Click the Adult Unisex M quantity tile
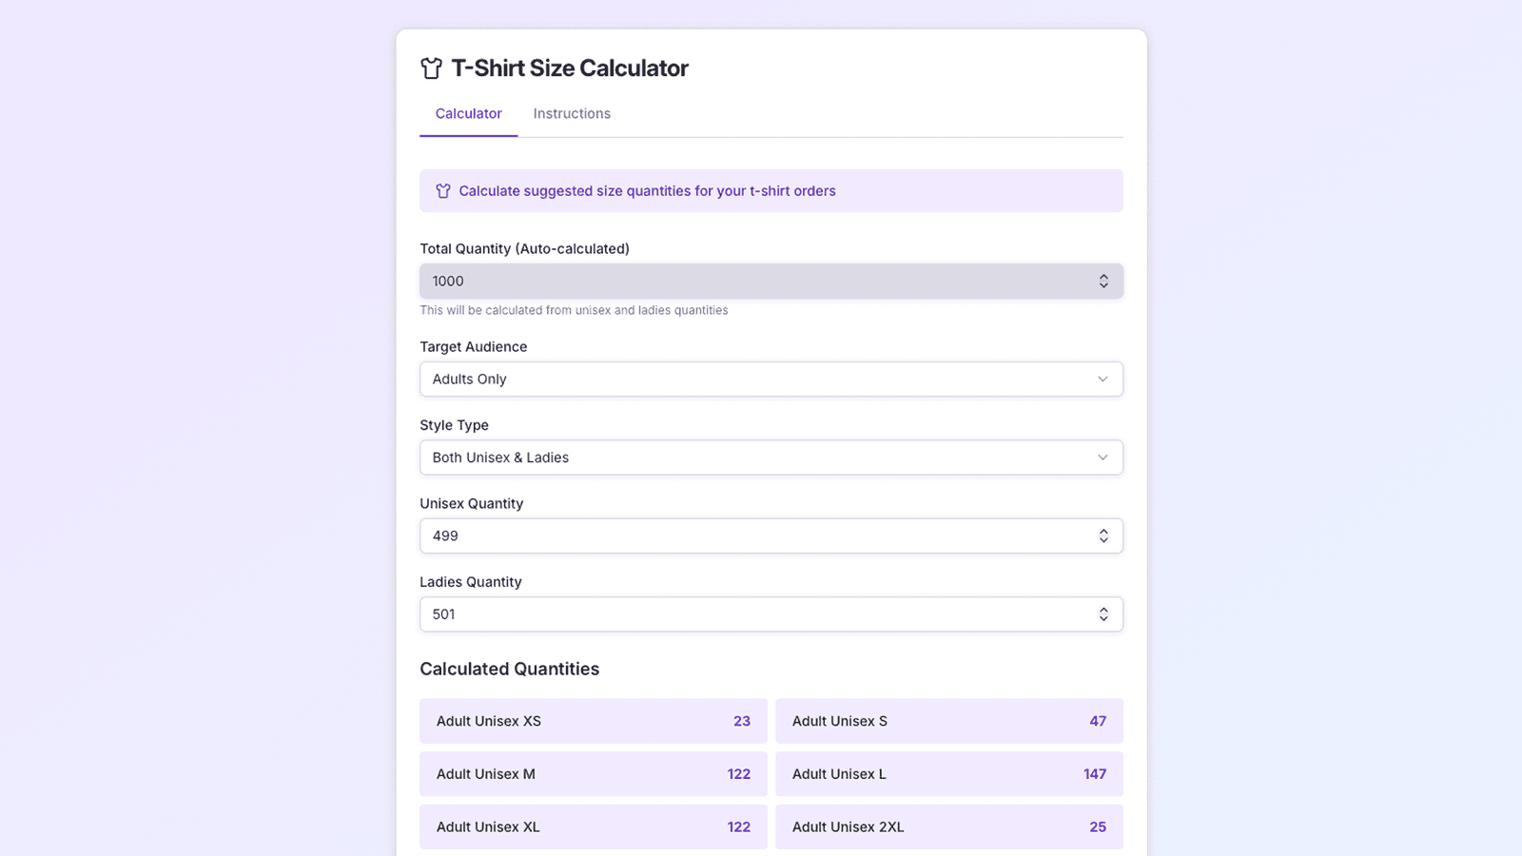The image size is (1522, 856). 593,773
